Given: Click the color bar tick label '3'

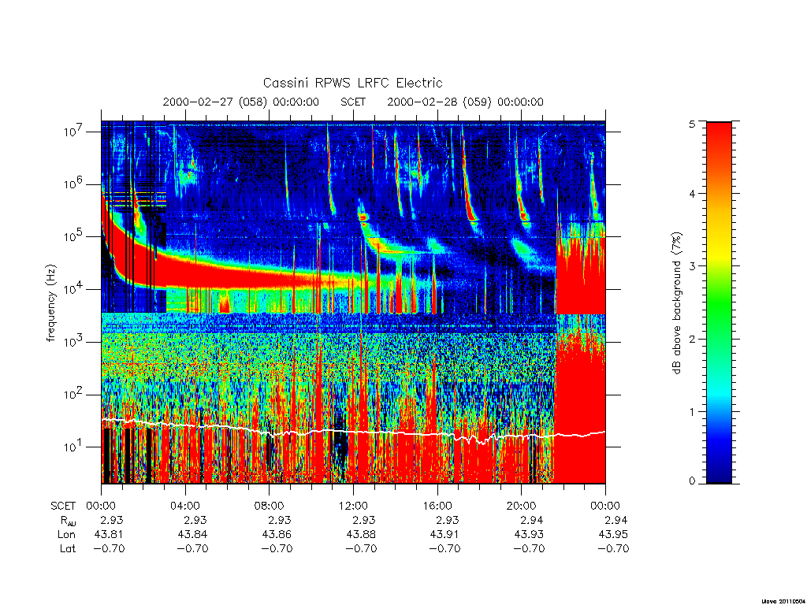Looking at the screenshot, I should pyautogui.click(x=692, y=266).
